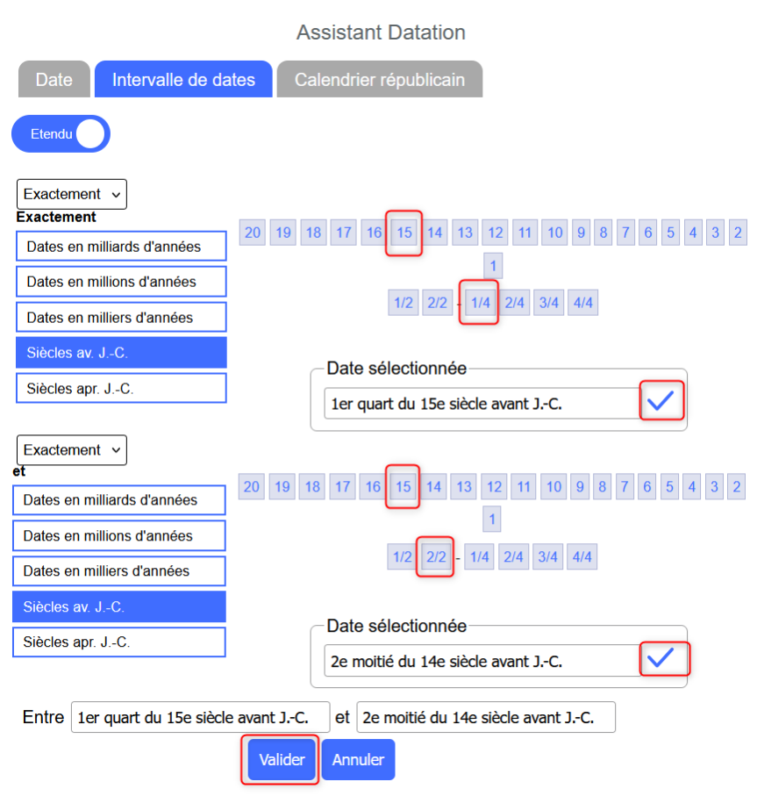Click first Date sélectionnée text field
Image resolution: width=757 pixels, height=796 pixels.
point(481,405)
